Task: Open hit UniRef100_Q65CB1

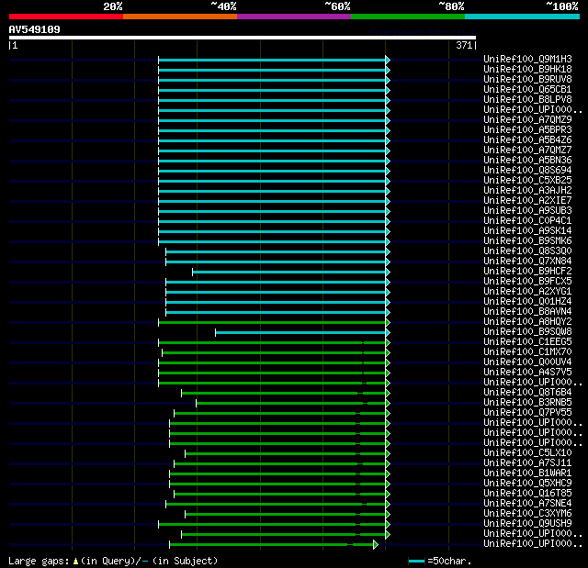Action: click(x=527, y=90)
